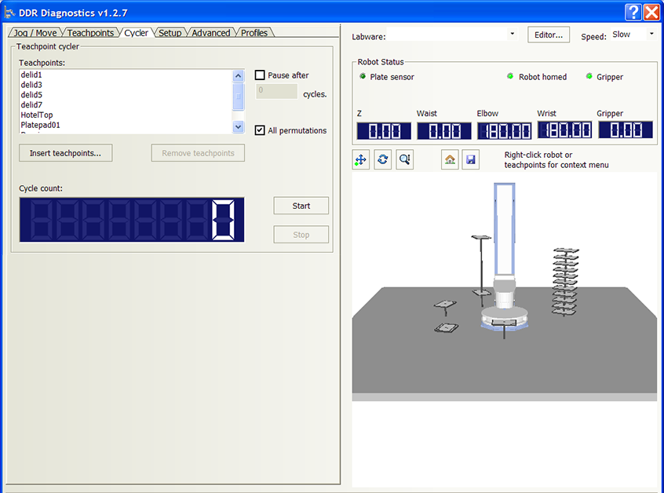Open the Advanced tab

point(210,33)
